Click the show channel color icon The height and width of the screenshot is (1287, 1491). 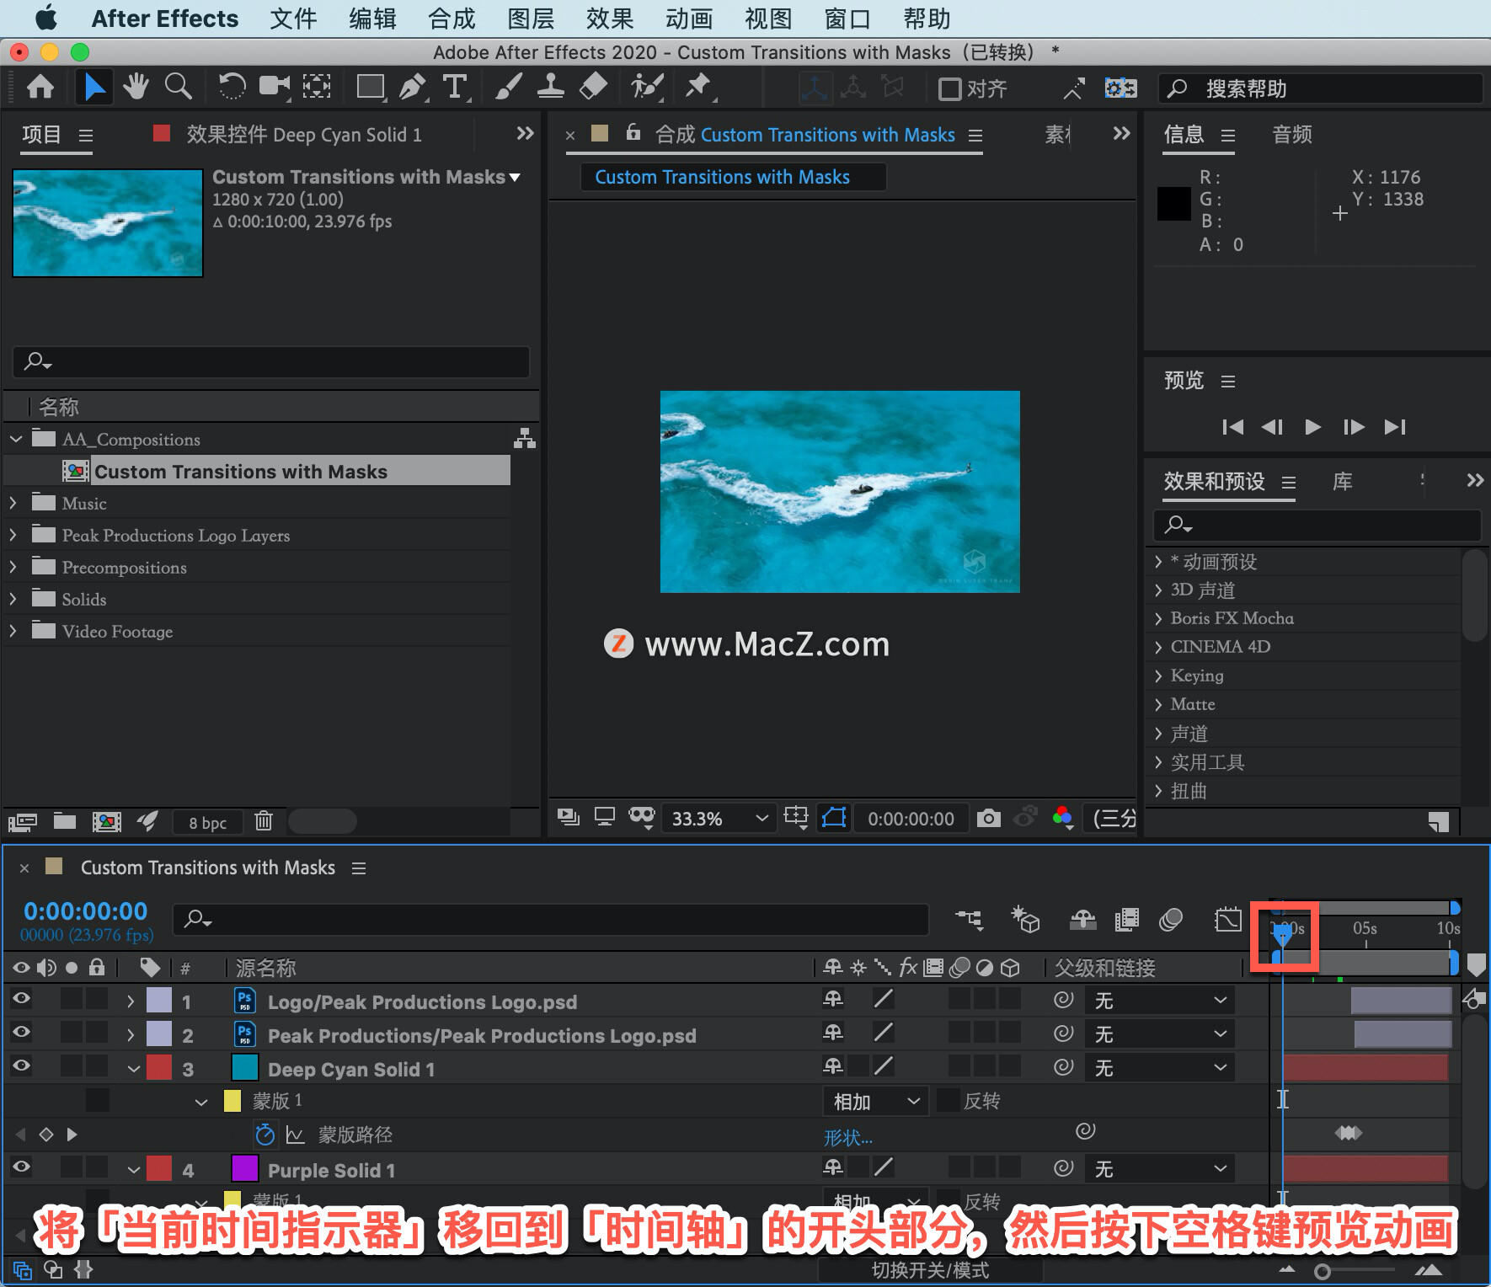[1063, 817]
